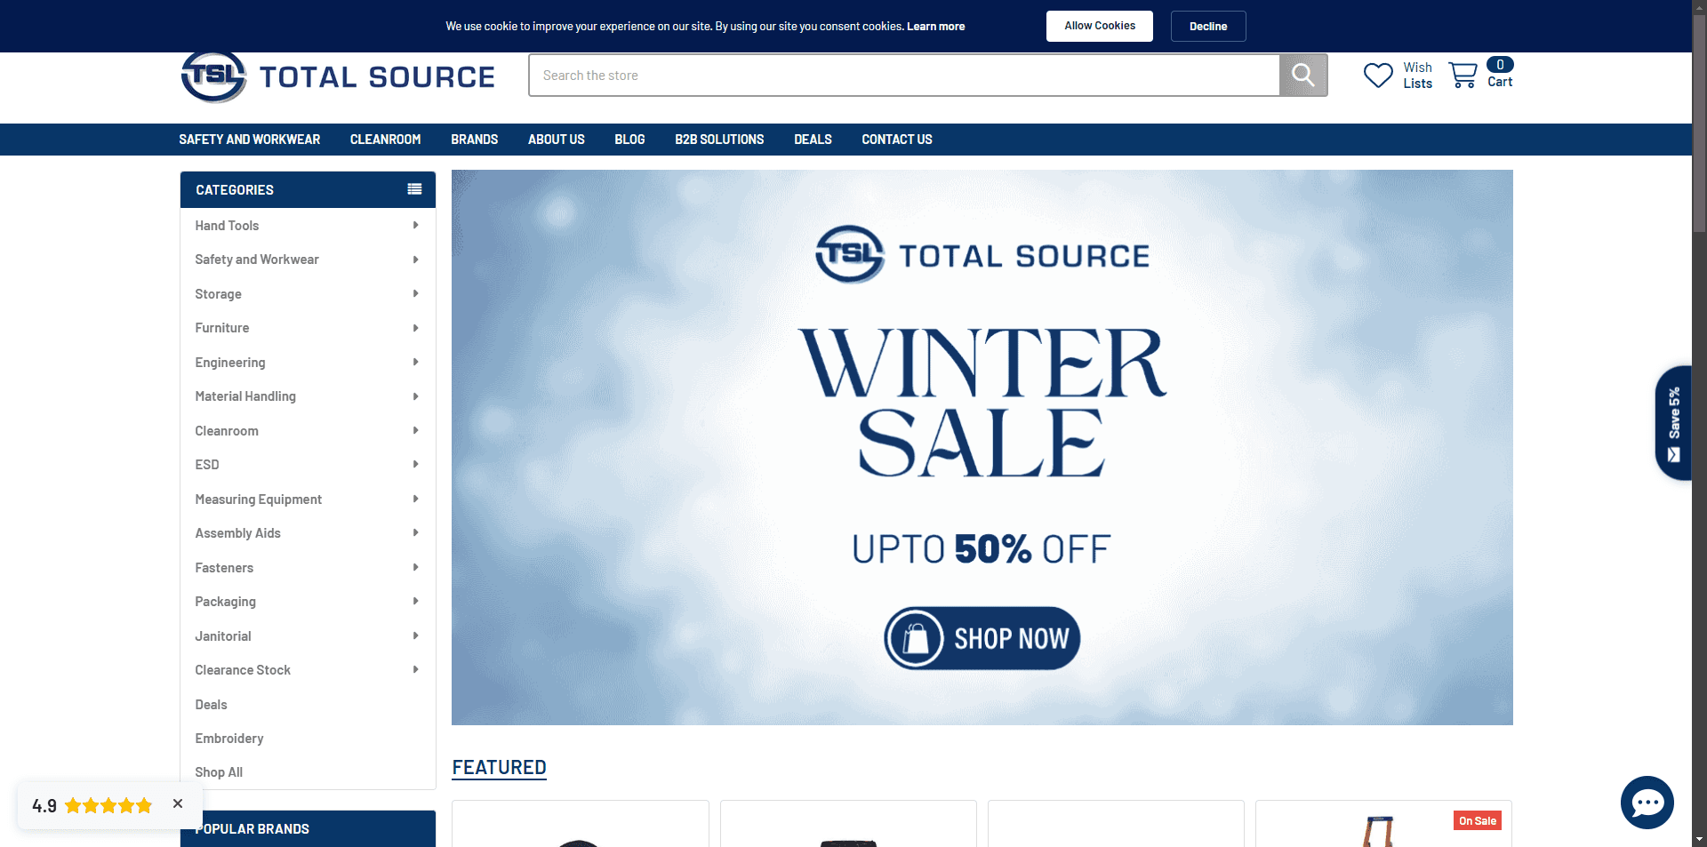Select Clearance Stock category link

243,670
